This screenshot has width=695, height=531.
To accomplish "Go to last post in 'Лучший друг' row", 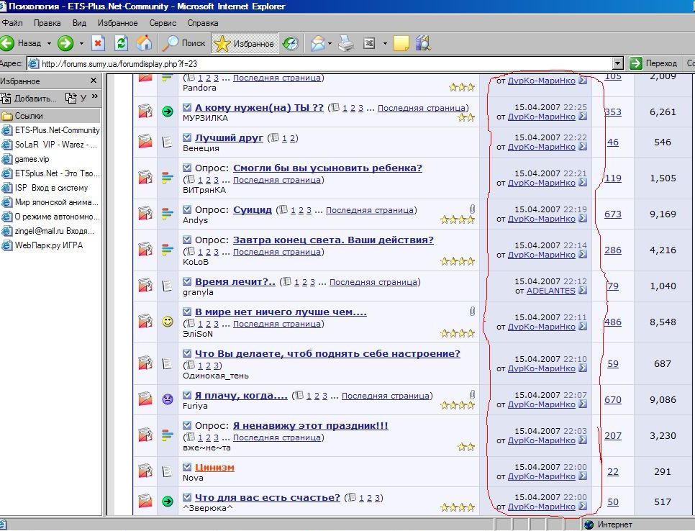I will point(583,146).
